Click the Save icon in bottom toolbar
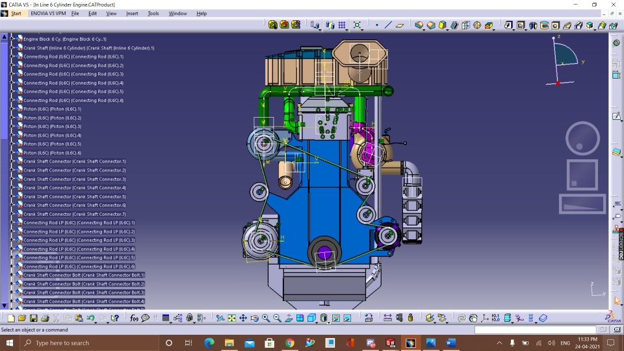The height and width of the screenshot is (351, 624). point(33,318)
